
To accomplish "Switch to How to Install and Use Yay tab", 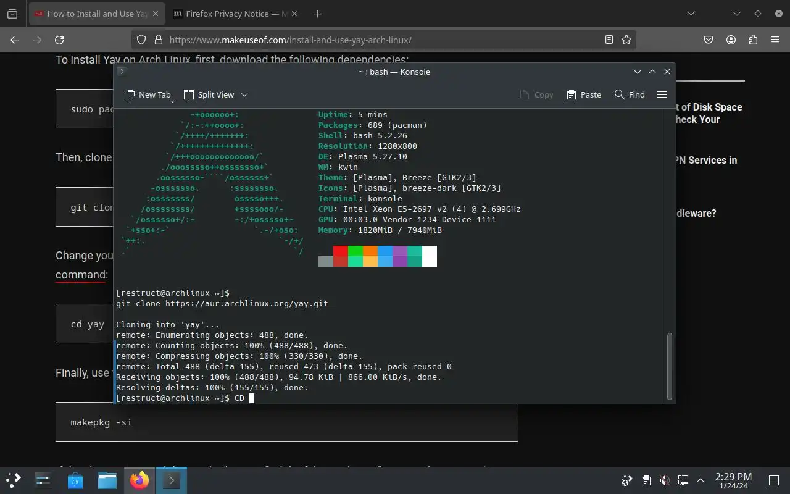I will [x=98, y=14].
